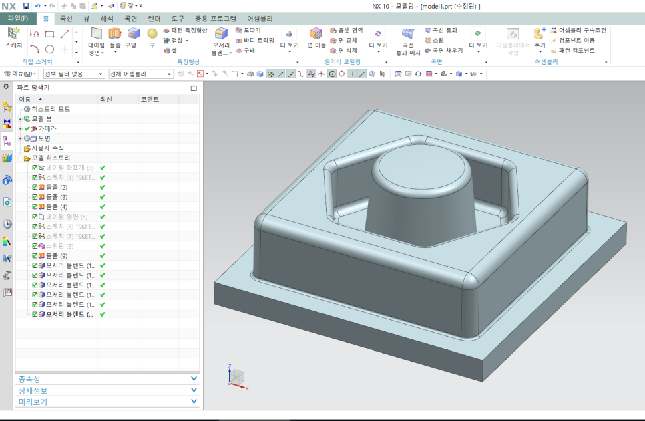Open the 파일(F) file menu

[17, 19]
